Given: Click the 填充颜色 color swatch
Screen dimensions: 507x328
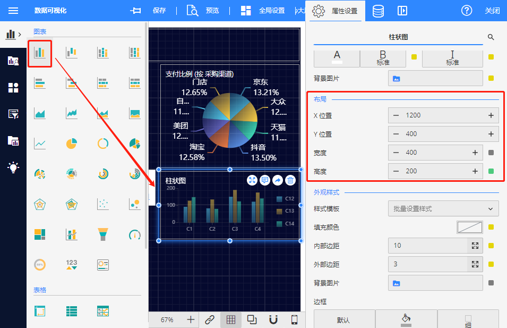Looking at the screenshot, I should 470,228.
